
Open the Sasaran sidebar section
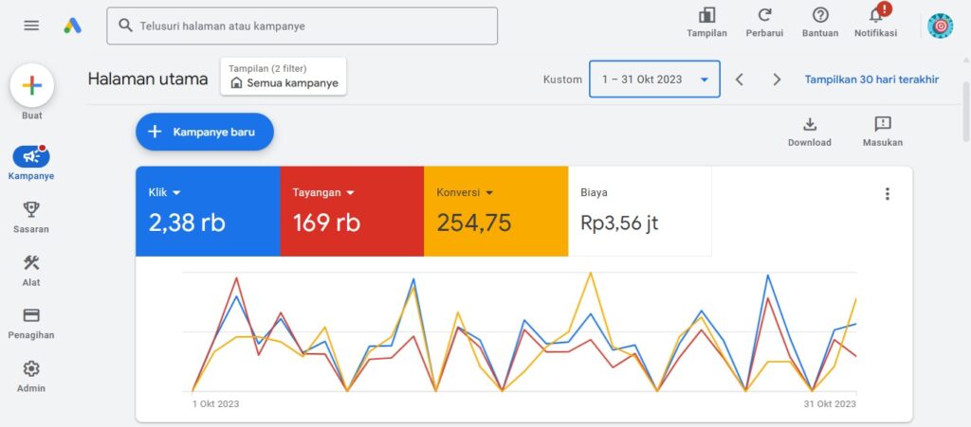click(31, 217)
